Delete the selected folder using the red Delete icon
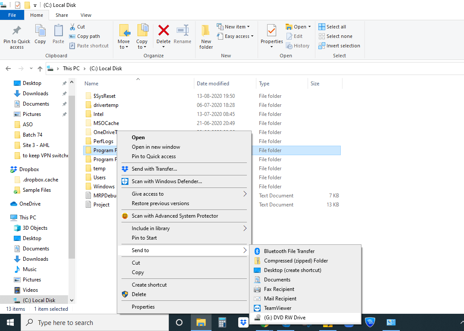This screenshot has height=331, width=464. point(163,32)
